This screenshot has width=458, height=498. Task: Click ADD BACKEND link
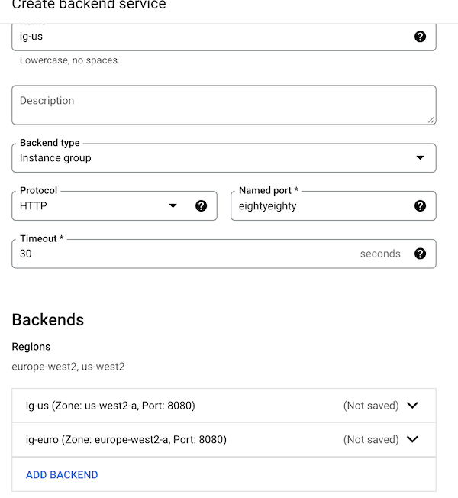coord(62,474)
